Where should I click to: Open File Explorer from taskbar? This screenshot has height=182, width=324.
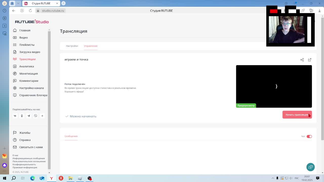pyautogui.click(x=70, y=178)
